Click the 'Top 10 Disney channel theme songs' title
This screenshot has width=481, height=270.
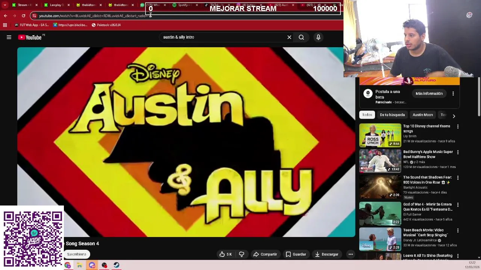click(427, 129)
